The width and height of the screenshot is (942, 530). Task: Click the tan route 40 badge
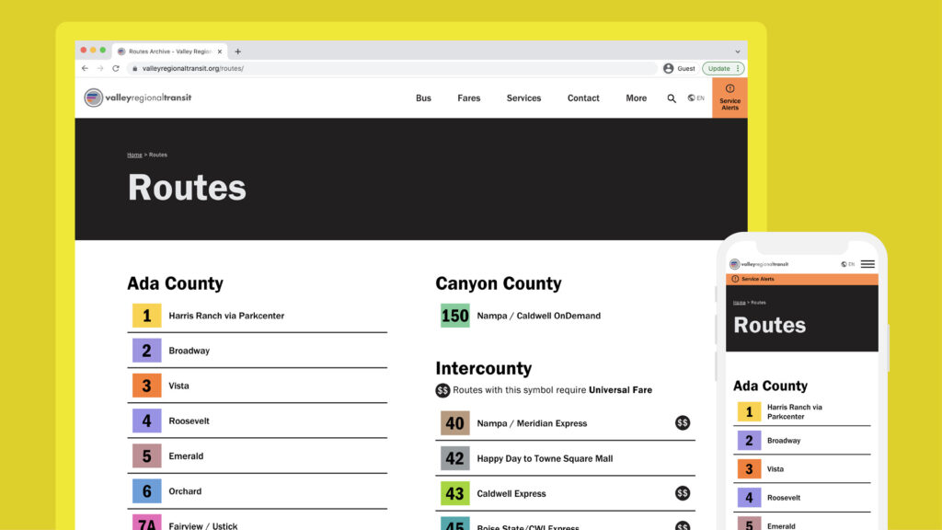pos(454,423)
